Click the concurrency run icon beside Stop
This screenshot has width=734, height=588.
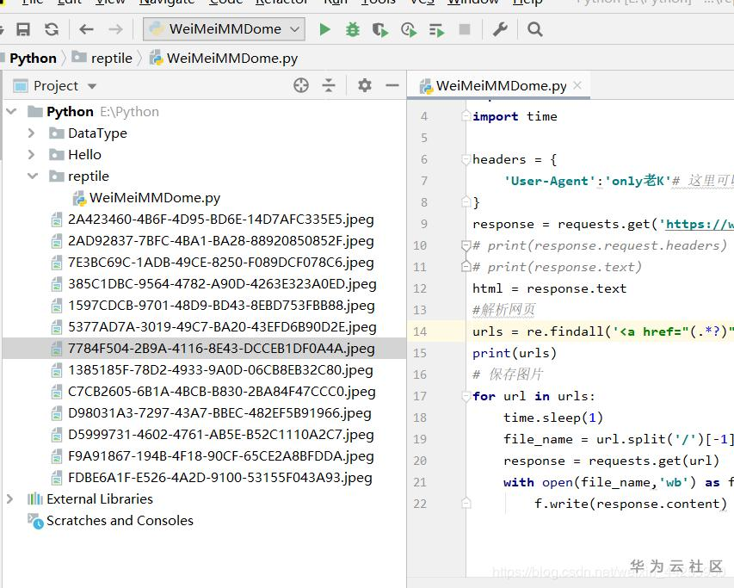(436, 30)
